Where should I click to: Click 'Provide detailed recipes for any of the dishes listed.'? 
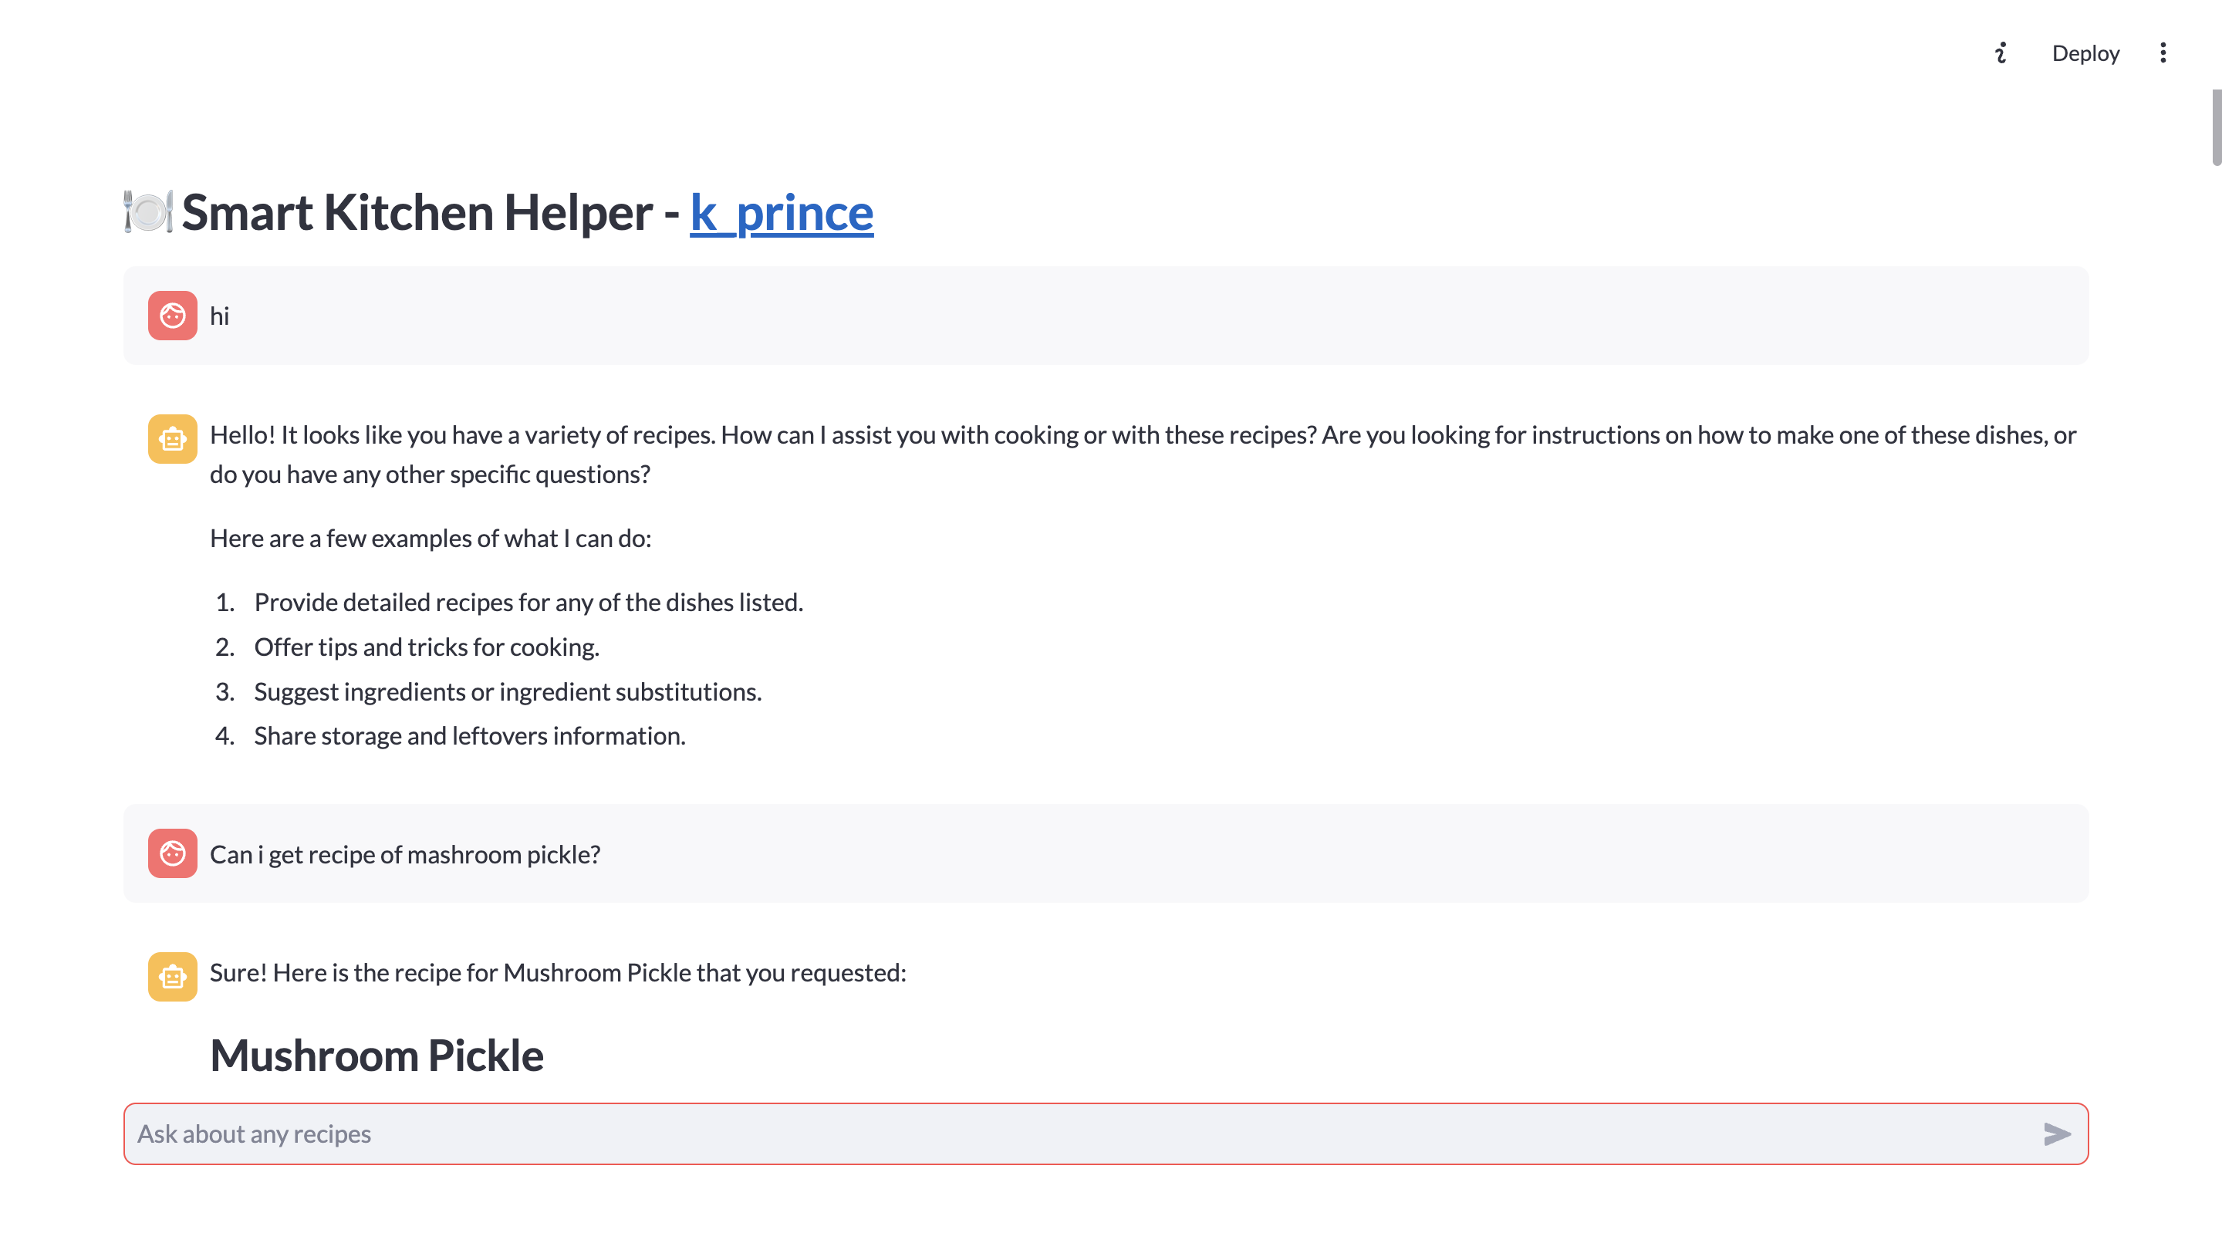pyautogui.click(x=528, y=602)
